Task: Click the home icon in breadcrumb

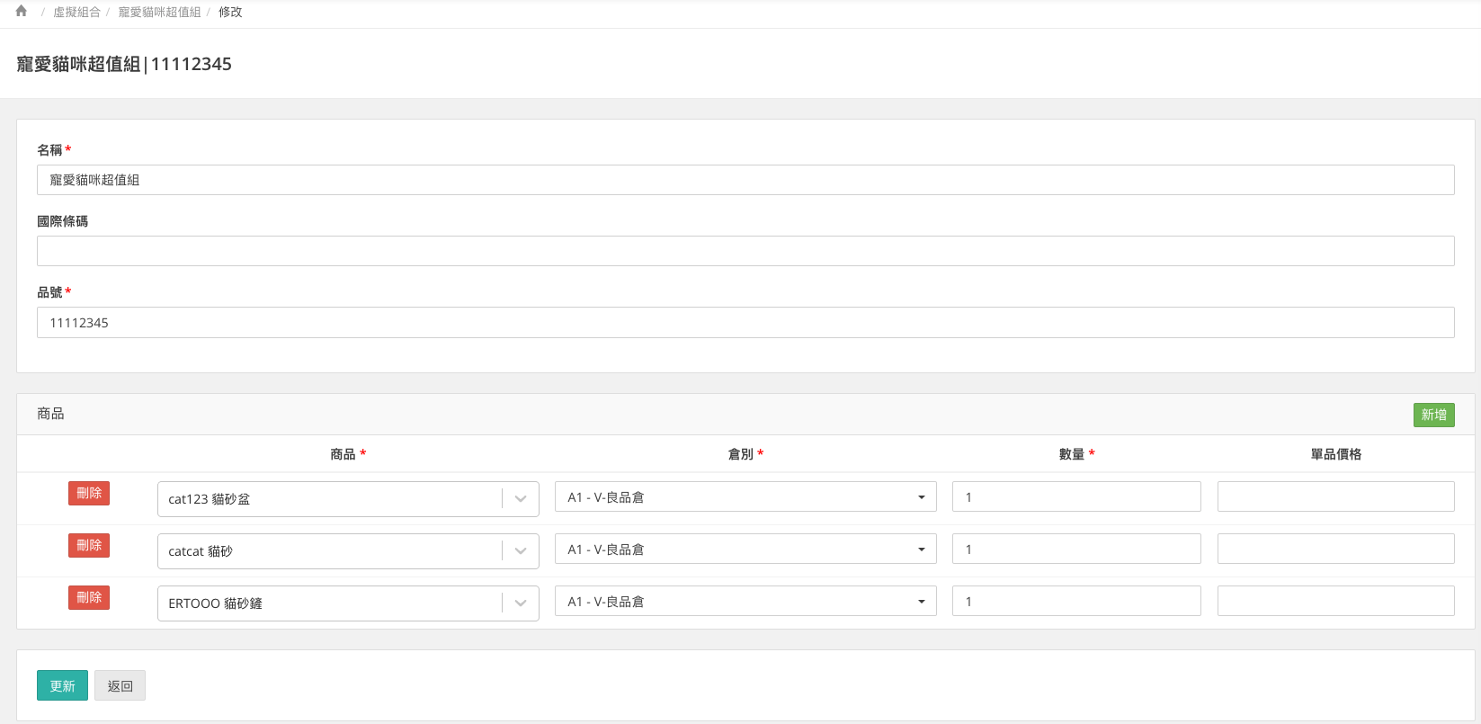Action: (x=22, y=12)
